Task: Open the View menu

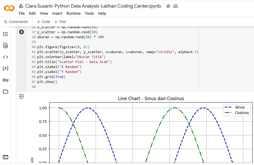Action: [x=44, y=13]
